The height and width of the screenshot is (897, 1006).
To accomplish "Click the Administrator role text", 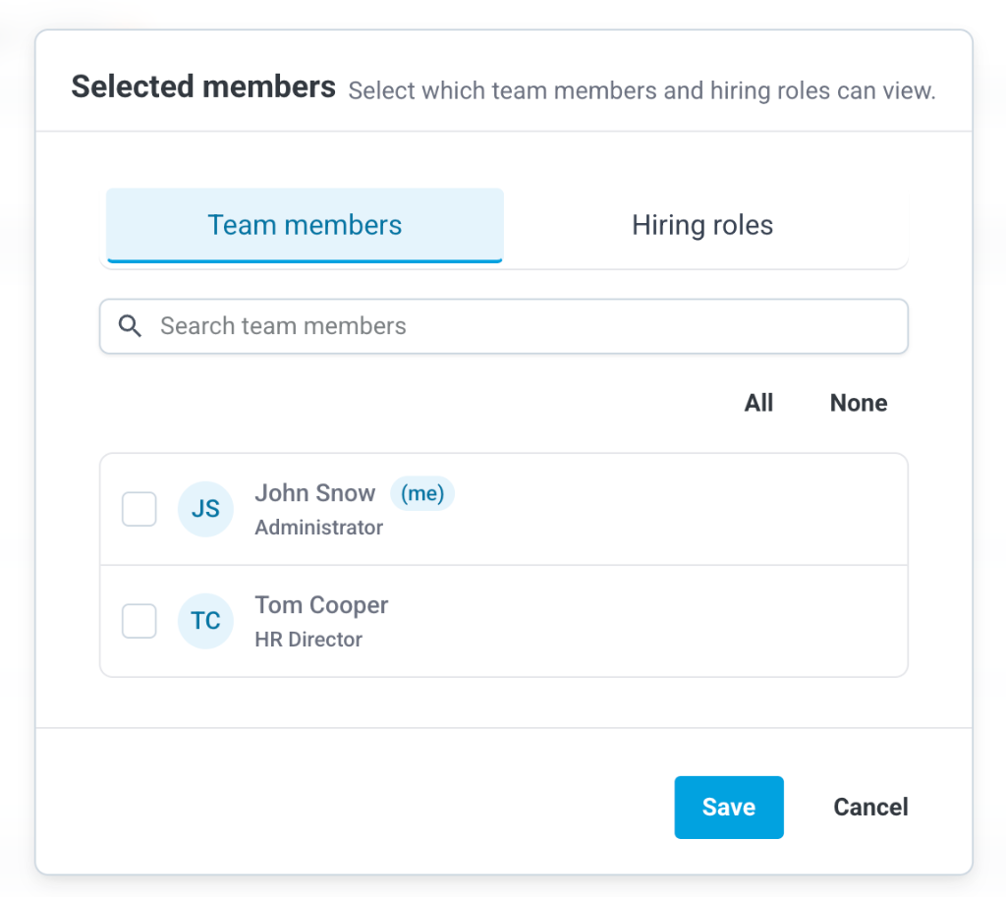I will pyautogui.click(x=318, y=528).
